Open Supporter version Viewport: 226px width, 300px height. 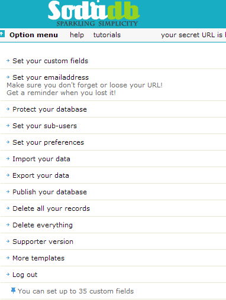[43, 242]
